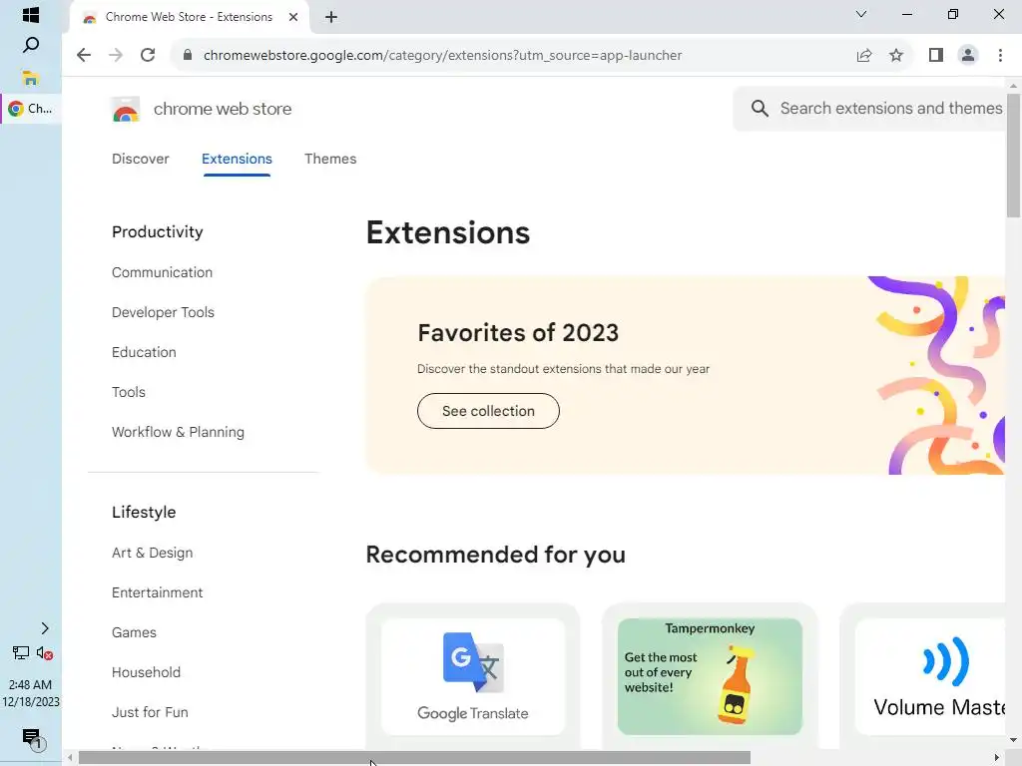This screenshot has height=766, width=1022.
Task: Click the muted volume tray icon
Action: (45, 652)
